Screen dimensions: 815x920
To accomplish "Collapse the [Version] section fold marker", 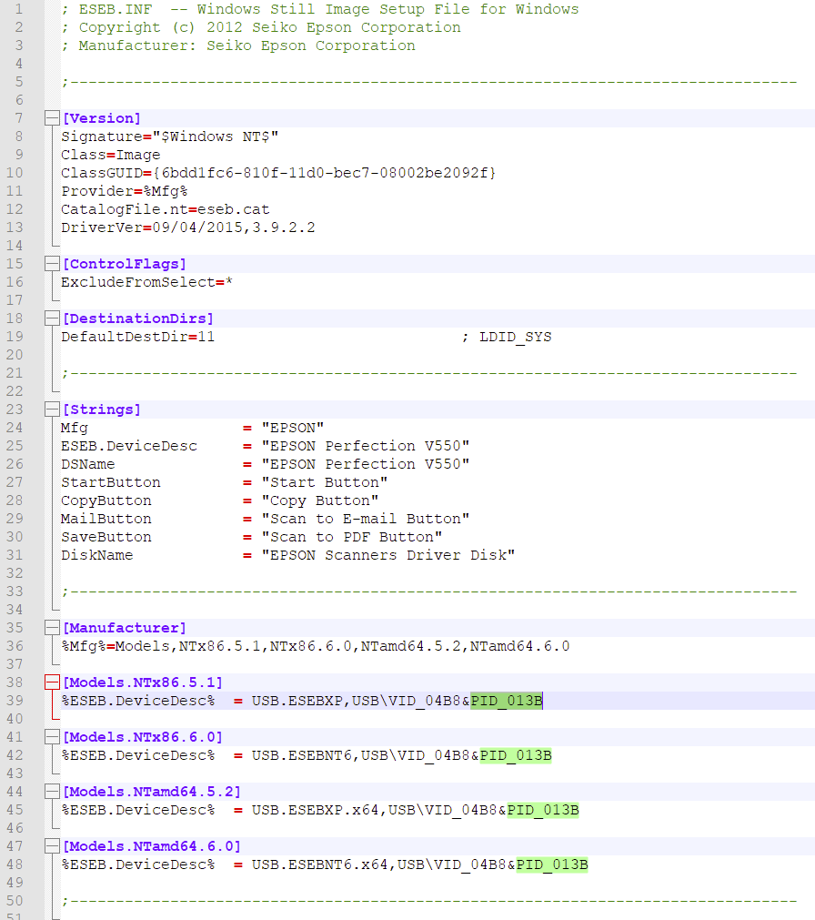I will [52, 118].
